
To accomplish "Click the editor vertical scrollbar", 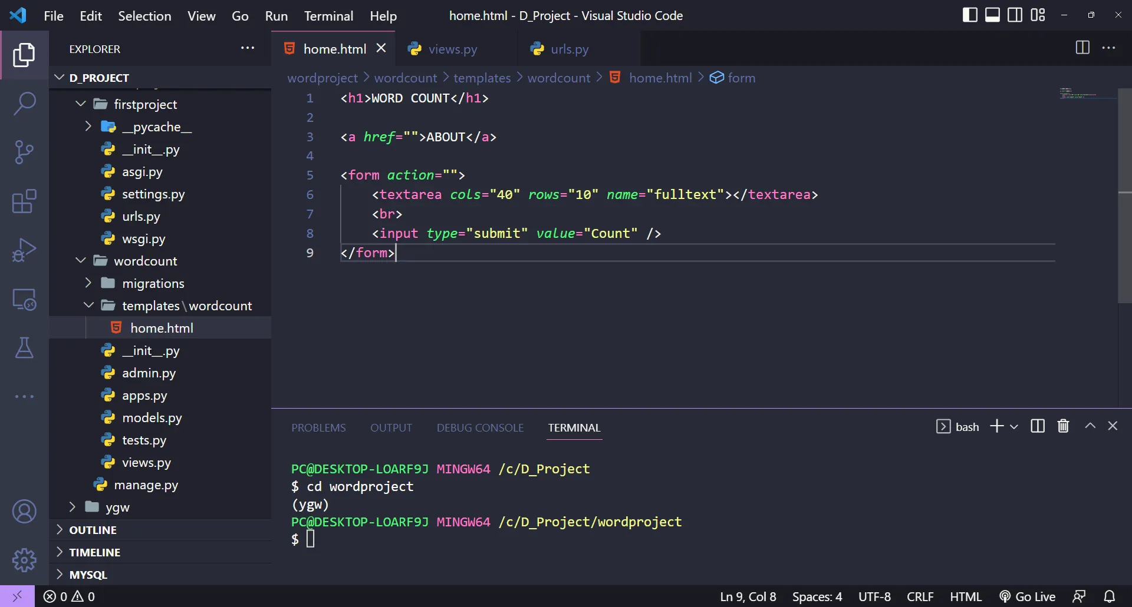I will coord(1124,194).
